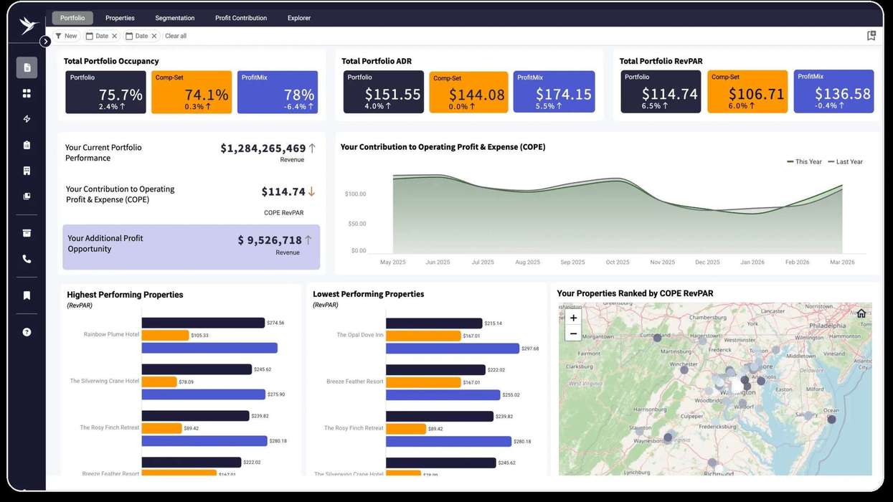Image resolution: width=893 pixels, height=502 pixels.
Task: Open the document page sidebar icon
Action: [27, 67]
